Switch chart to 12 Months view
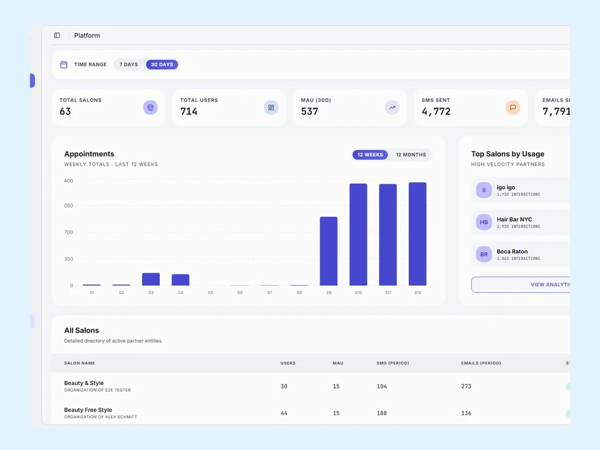The height and width of the screenshot is (450, 600). pos(411,155)
